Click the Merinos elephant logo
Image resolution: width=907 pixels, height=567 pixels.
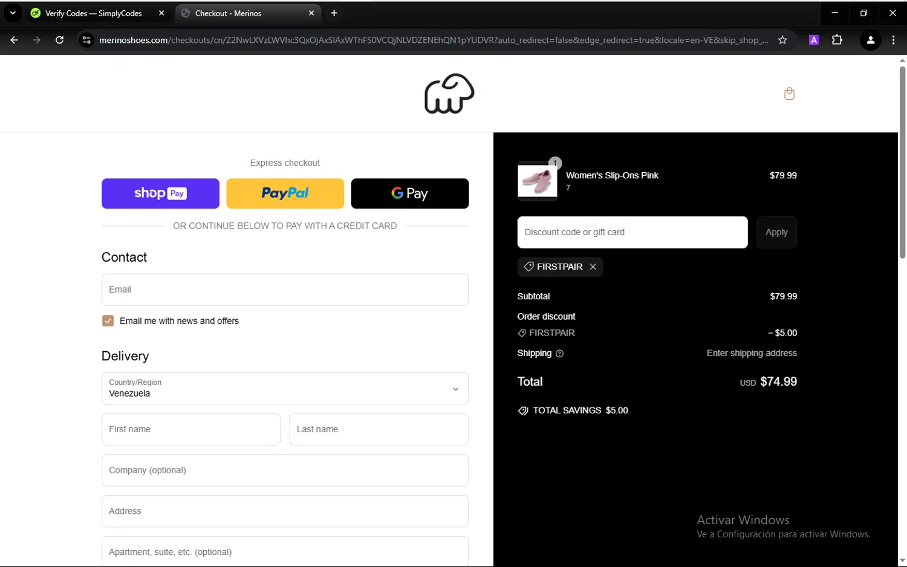pos(449,94)
